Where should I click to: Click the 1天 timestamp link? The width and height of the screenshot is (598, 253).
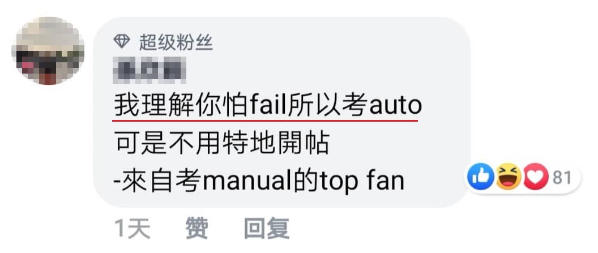coord(133,229)
